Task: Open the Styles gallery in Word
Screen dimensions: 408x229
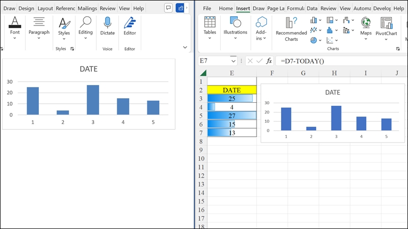Action: tap(64, 28)
